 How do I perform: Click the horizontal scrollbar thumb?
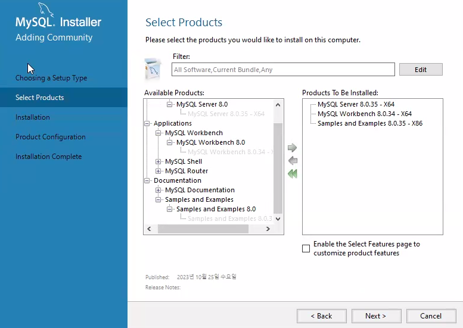click(x=203, y=229)
